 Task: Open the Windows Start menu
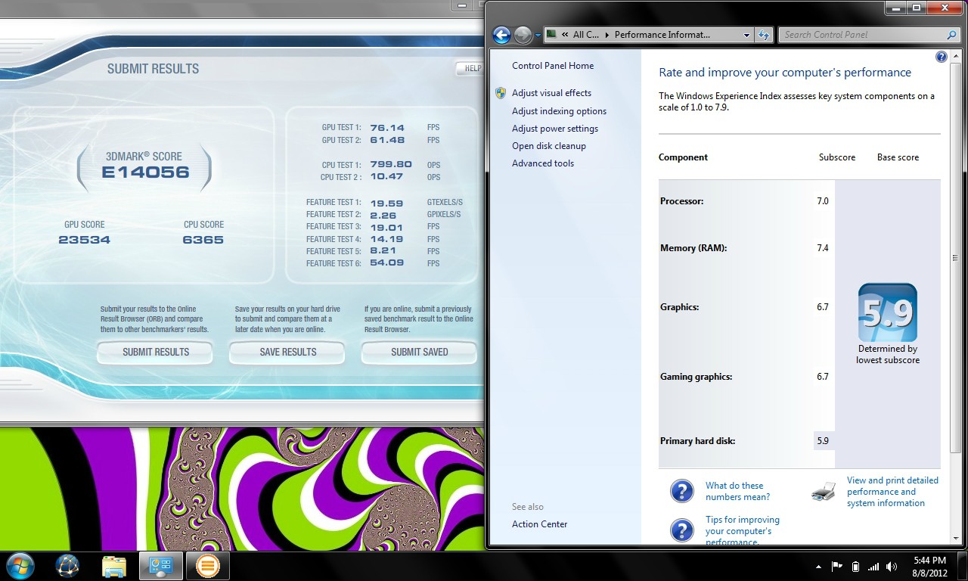click(20, 565)
